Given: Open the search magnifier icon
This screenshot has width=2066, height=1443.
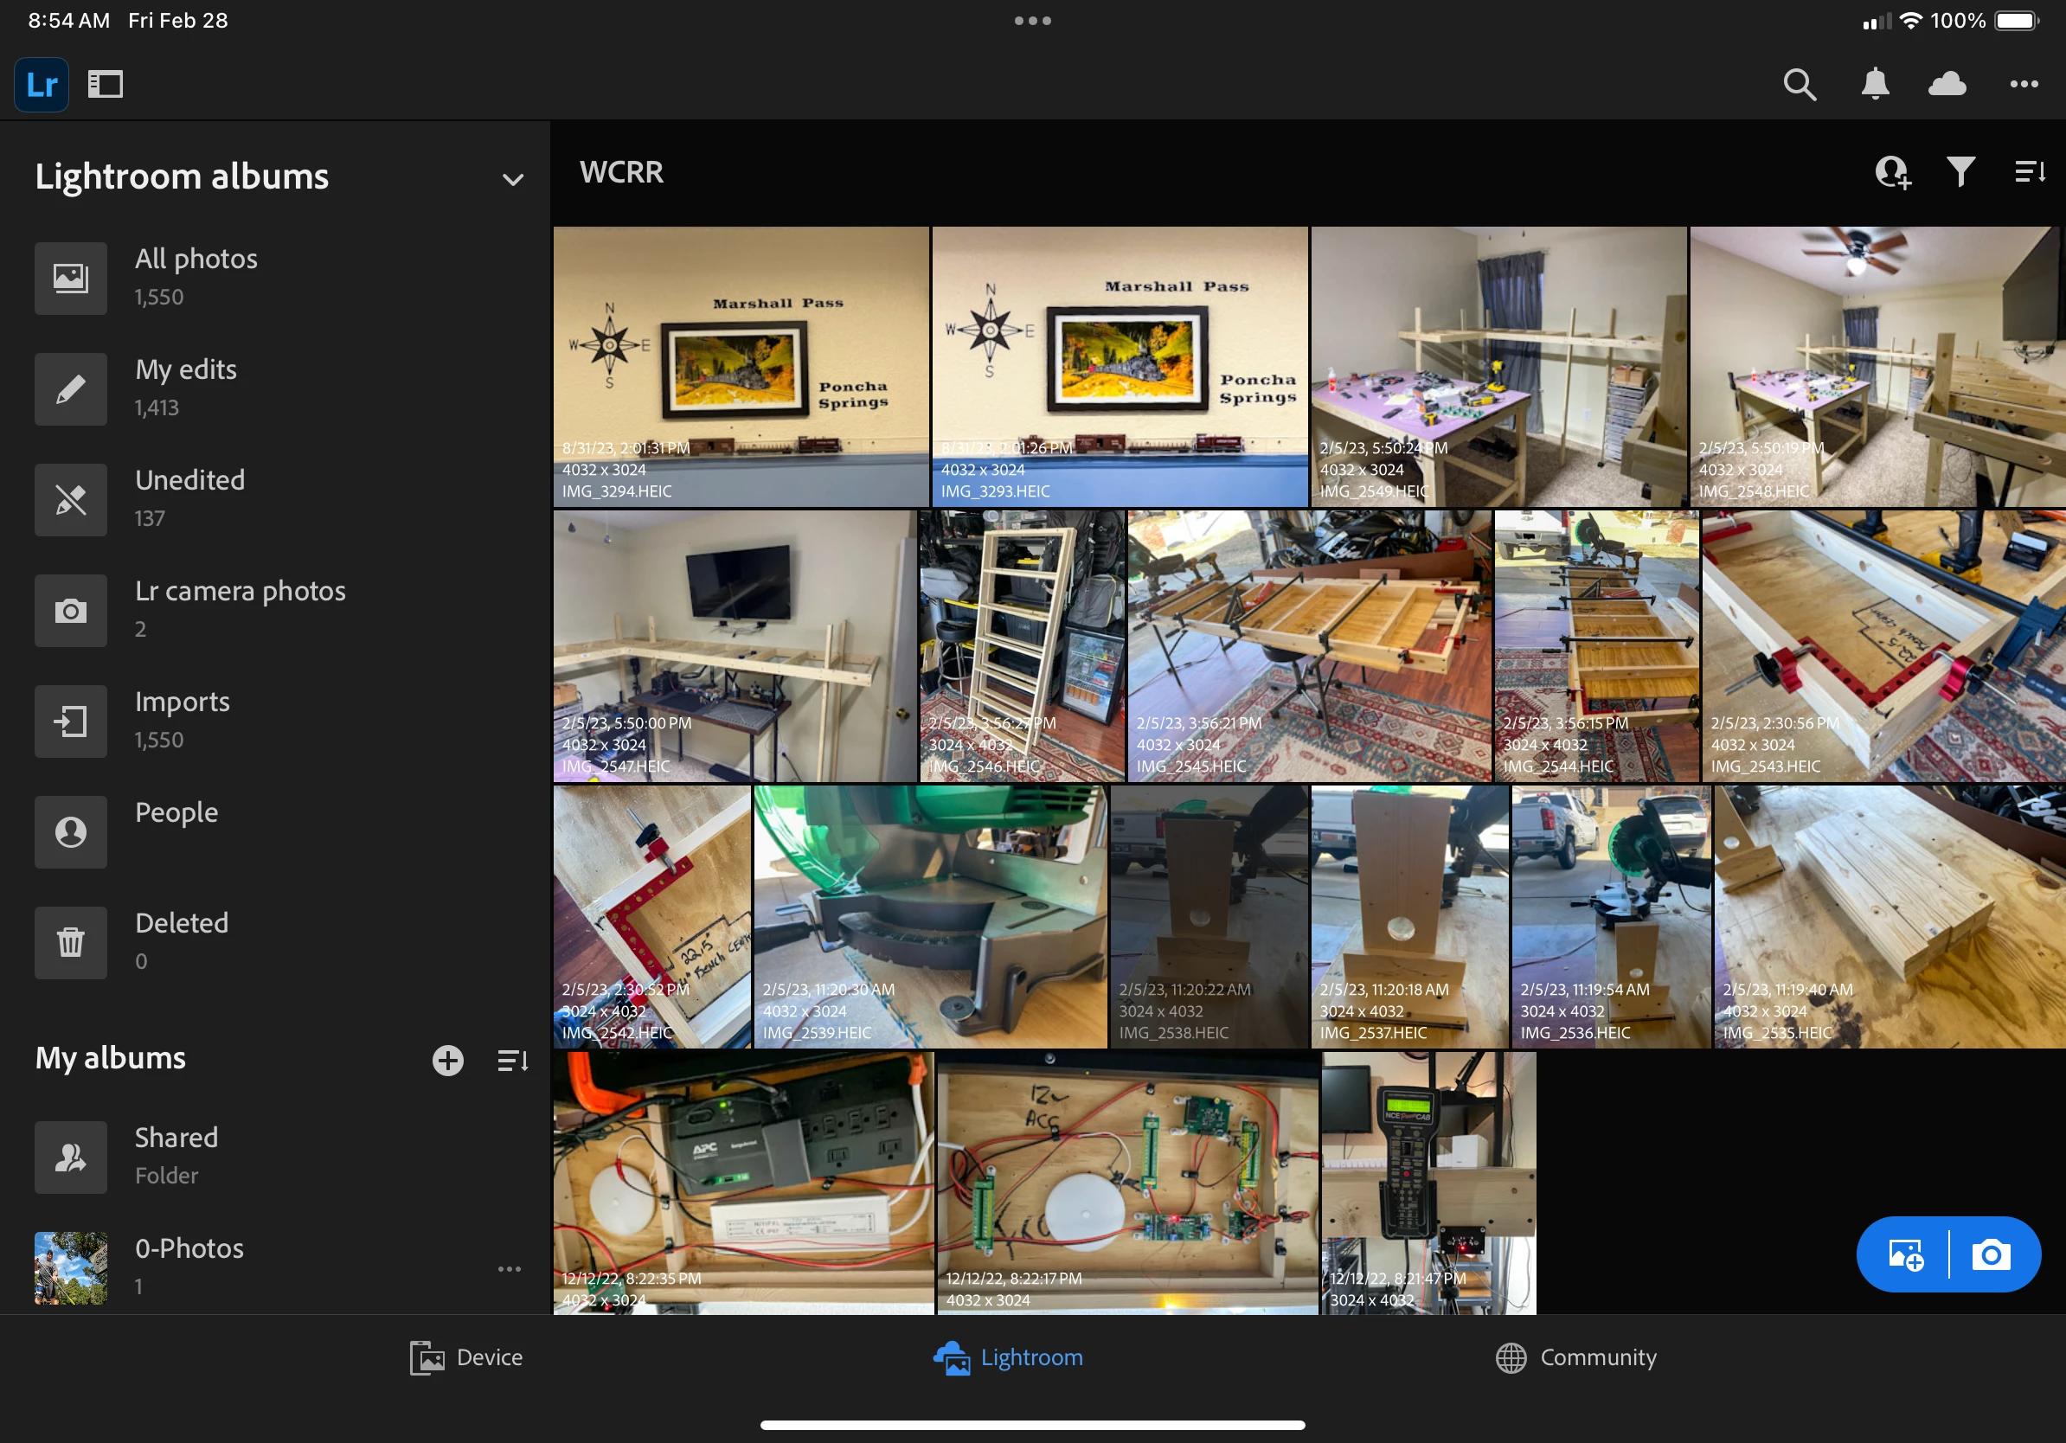Looking at the screenshot, I should click(1800, 85).
